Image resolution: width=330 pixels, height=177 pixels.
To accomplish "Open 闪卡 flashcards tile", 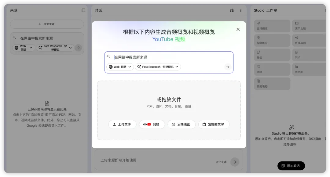I will pyautogui.click(x=309, y=55).
